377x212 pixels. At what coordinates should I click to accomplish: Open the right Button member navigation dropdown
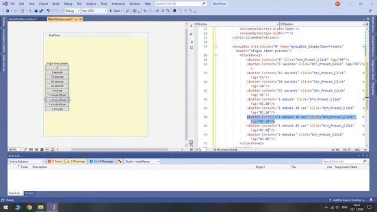point(322,24)
